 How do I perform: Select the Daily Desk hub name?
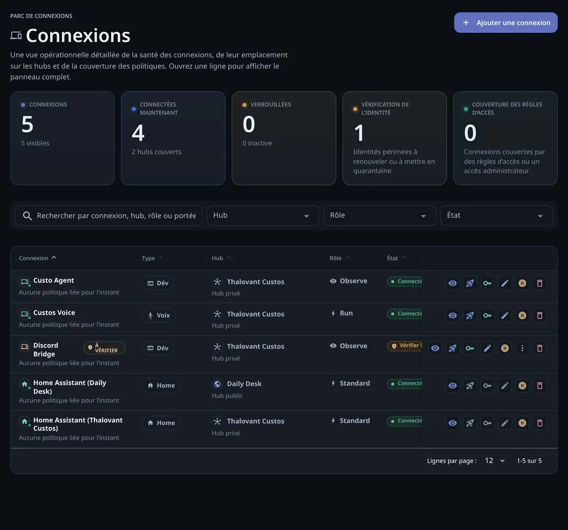click(x=244, y=384)
